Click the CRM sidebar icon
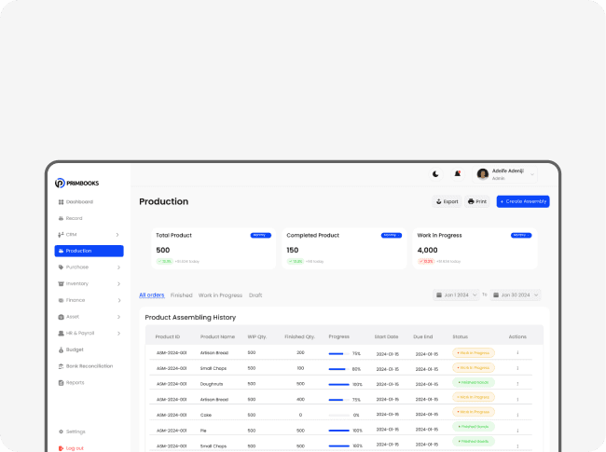The width and height of the screenshot is (606, 452). pyautogui.click(x=61, y=235)
